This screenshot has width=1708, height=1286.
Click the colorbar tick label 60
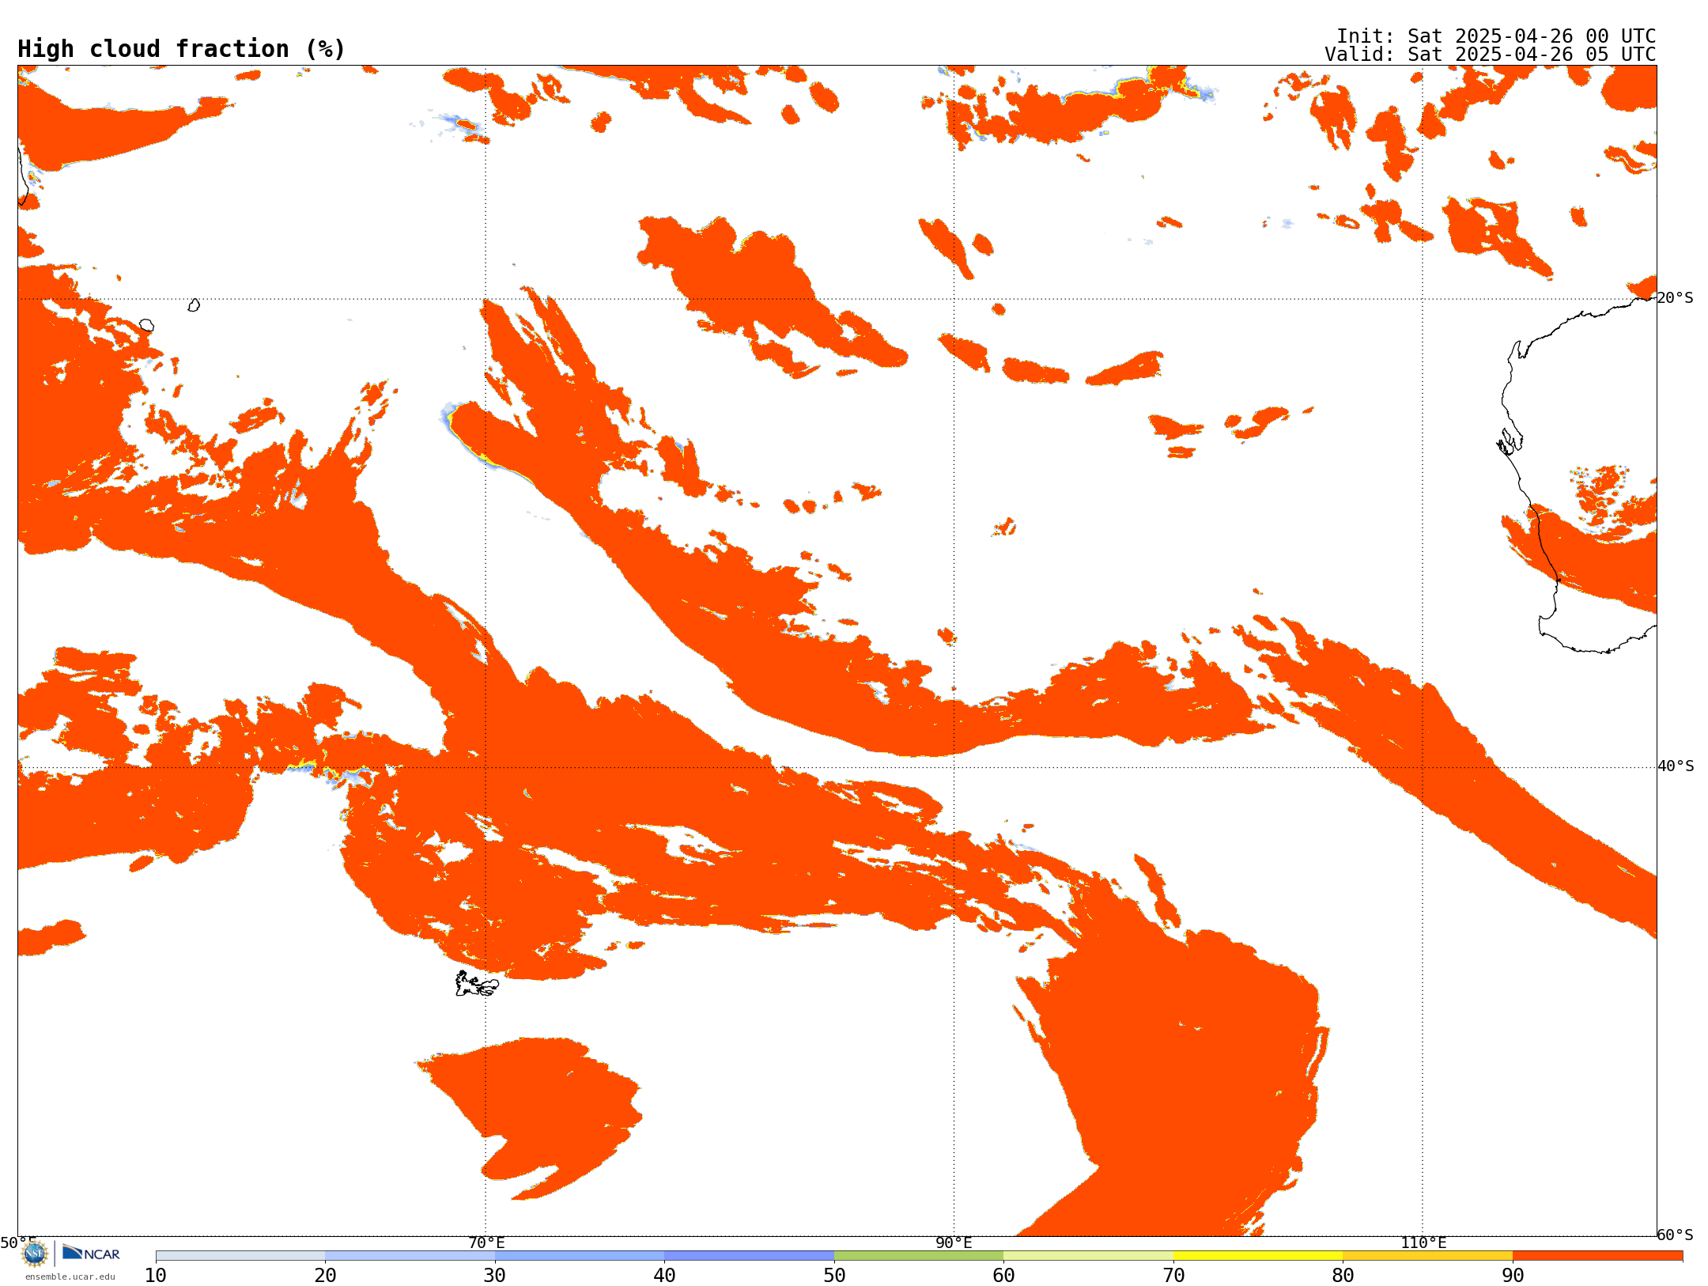[x=1003, y=1276]
